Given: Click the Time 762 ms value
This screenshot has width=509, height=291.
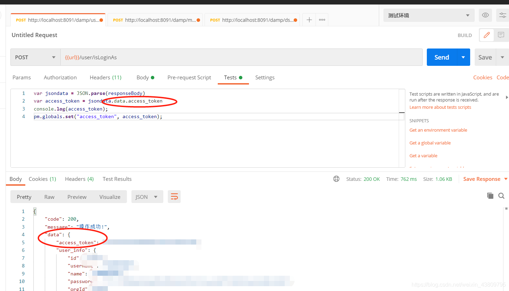Looking at the screenshot, I should click(x=409, y=179).
